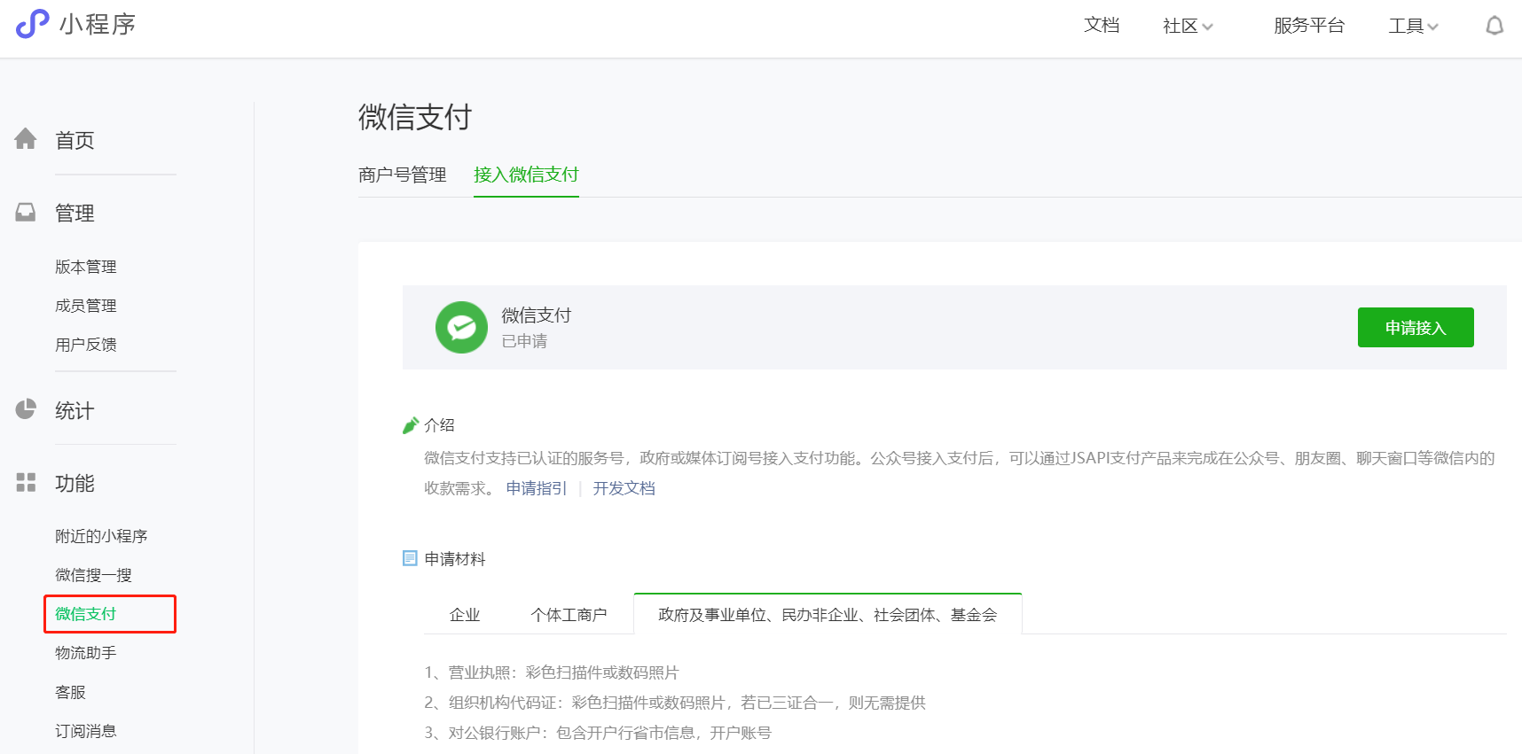This screenshot has height=754, width=1522.
Task: Click the 功能 section heading
Action: 75,483
